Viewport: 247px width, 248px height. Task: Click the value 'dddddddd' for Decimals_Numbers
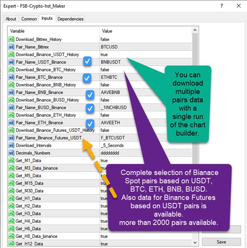coord(110,153)
